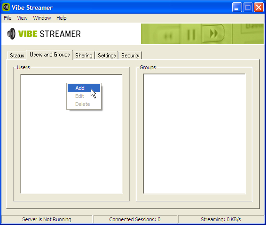Open the Settings tab
This screenshot has width=266, height=225.
pos(107,56)
